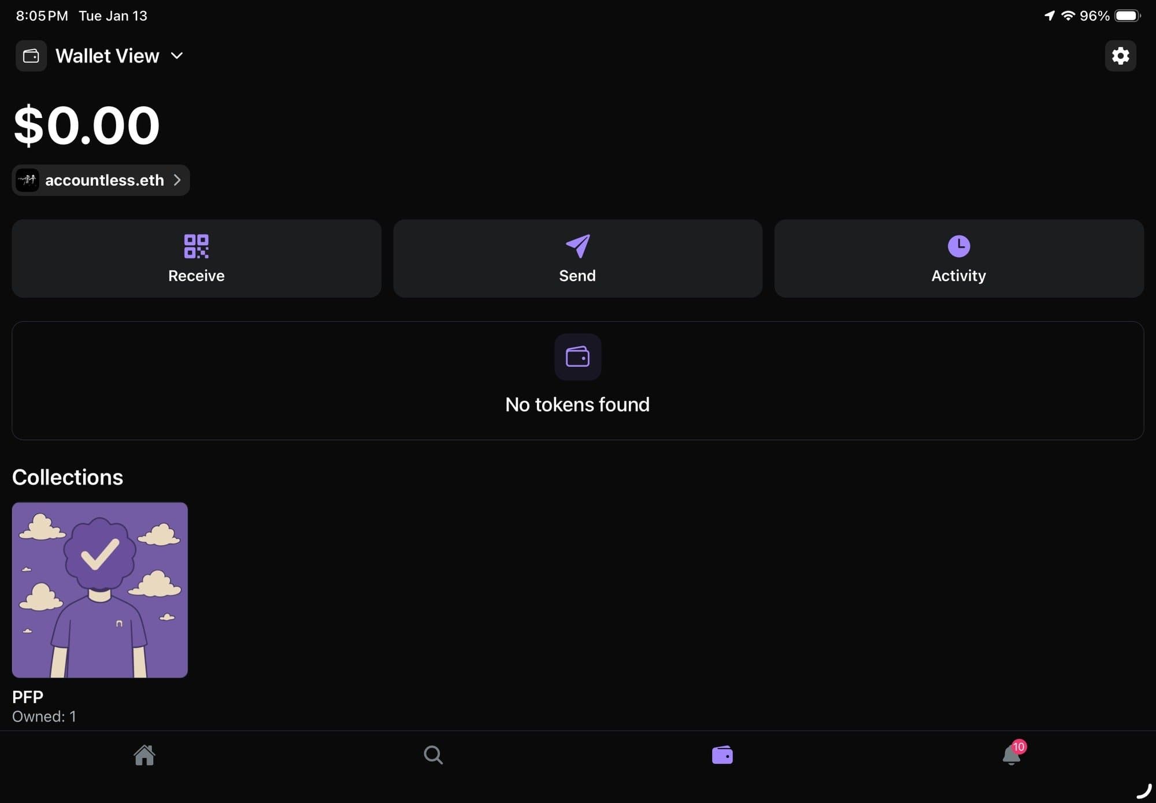1156x803 pixels.
Task: Open the PFP collection thumbnail
Action: click(x=100, y=590)
